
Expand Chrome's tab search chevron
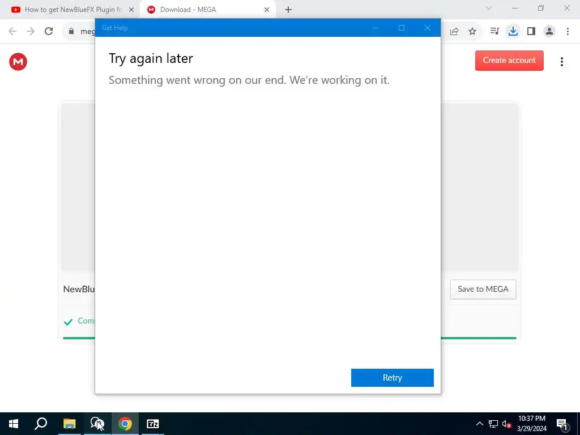(x=488, y=8)
